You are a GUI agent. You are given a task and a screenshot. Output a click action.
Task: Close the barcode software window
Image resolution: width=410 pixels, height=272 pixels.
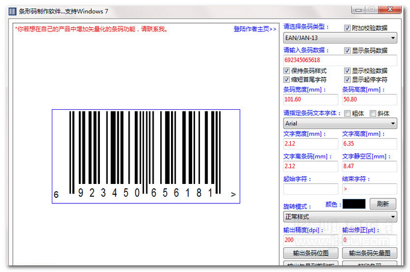coord(390,10)
